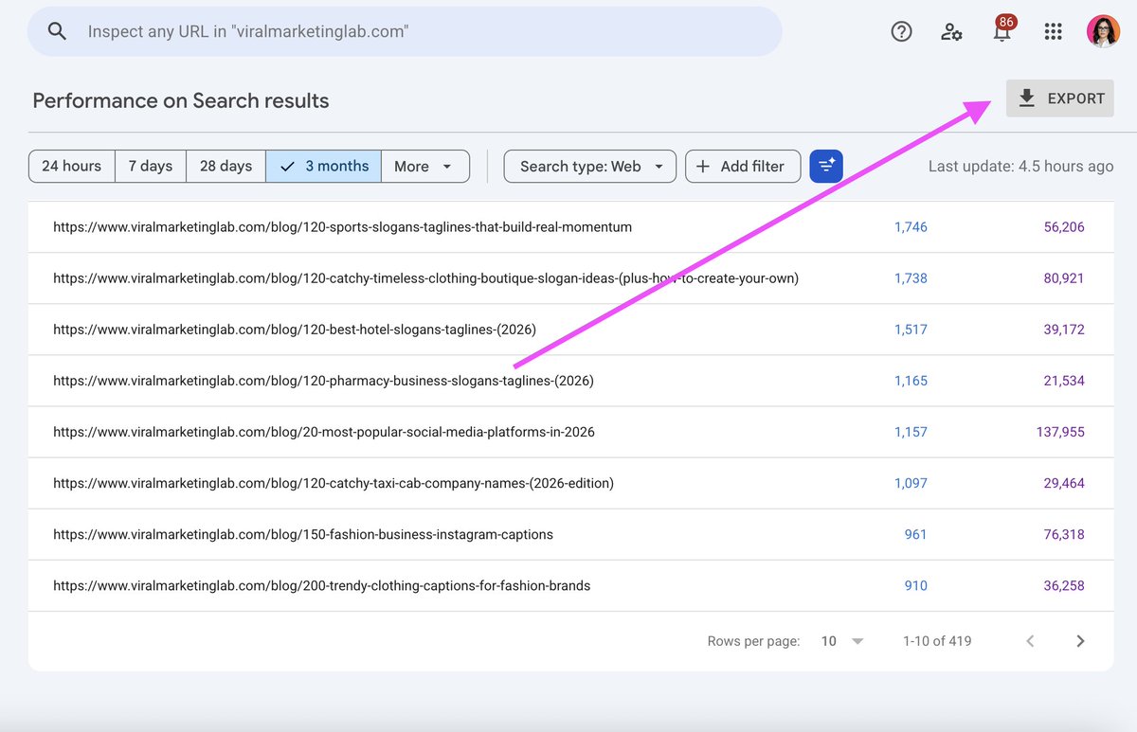Screen dimensions: 1137x732
Task: Select the 24 hours date range
Action: pos(72,166)
